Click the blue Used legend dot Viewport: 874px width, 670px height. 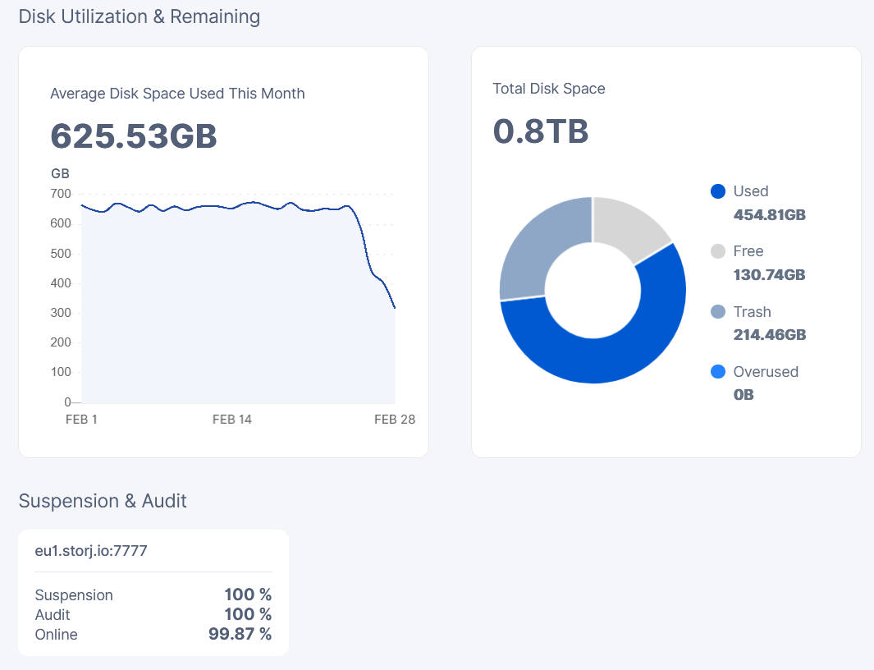[x=718, y=191]
